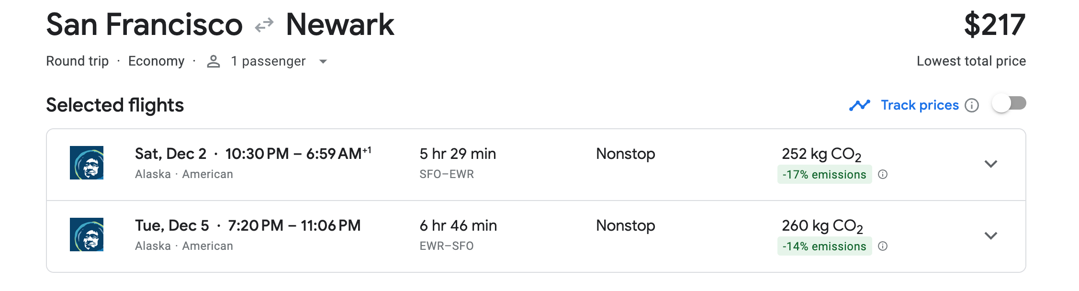Click Alaska logo on Dec 2 flight
The width and height of the screenshot is (1079, 291).
[x=87, y=163]
